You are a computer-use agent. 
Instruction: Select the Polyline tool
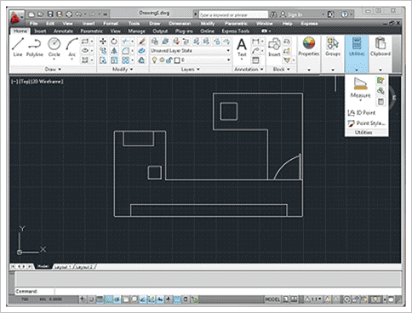point(35,48)
